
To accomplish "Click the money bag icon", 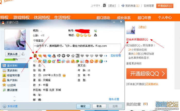I will (x=54, y=56).
